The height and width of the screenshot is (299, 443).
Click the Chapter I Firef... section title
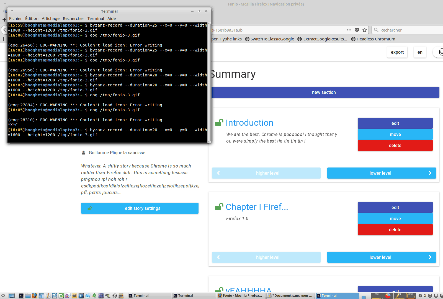[257, 207]
